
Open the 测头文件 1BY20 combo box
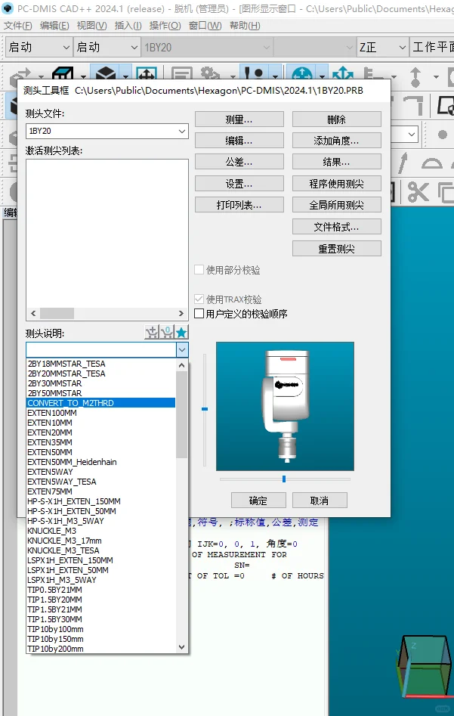point(107,131)
